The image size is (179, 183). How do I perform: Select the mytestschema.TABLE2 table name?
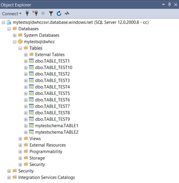click(56, 132)
